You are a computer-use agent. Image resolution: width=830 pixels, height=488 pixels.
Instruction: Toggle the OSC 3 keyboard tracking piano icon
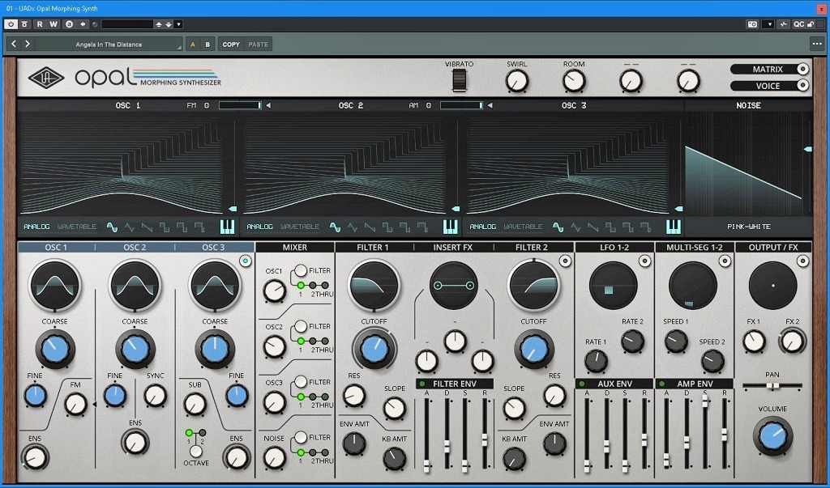(x=673, y=227)
